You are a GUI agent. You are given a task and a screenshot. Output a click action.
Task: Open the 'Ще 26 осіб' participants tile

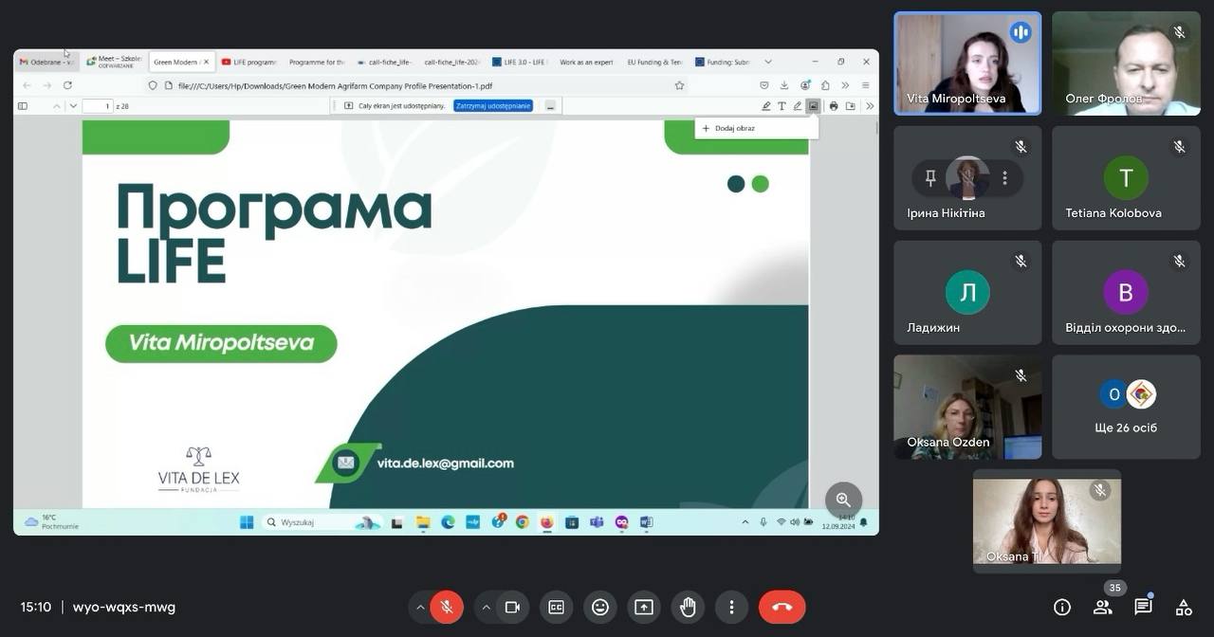(x=1126, y=408)
